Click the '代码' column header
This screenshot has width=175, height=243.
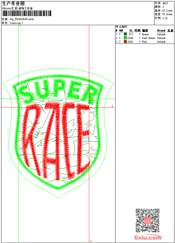click(137, 31)
